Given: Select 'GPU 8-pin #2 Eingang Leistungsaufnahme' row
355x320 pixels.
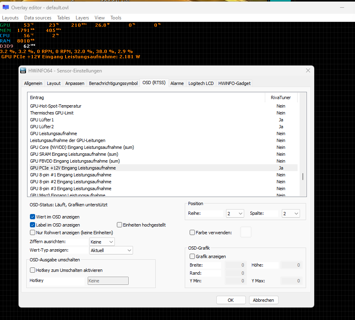Looking at the screenshot, I should (x=163, y=182).
